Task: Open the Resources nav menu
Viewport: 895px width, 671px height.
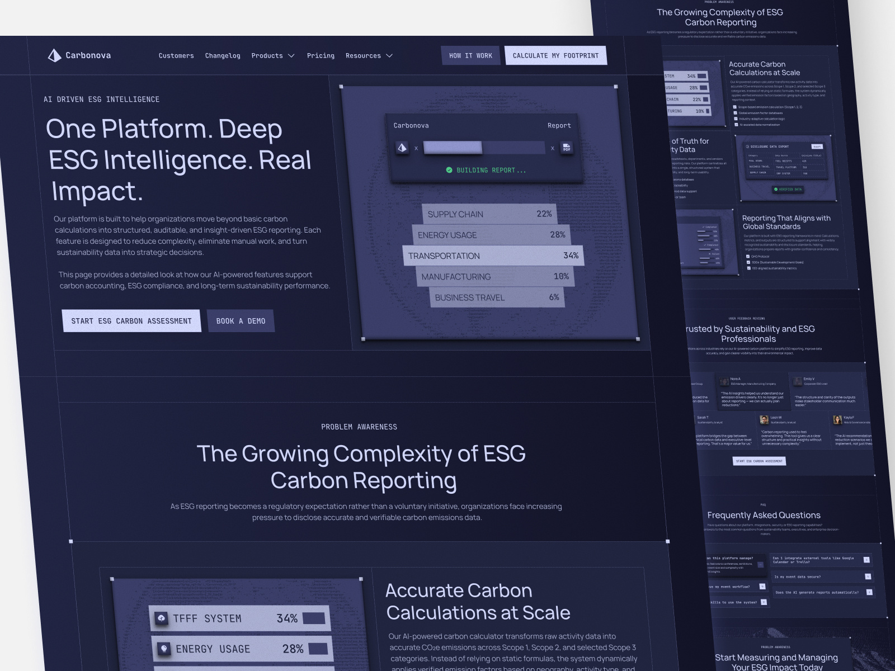Action: coord(369,56)
